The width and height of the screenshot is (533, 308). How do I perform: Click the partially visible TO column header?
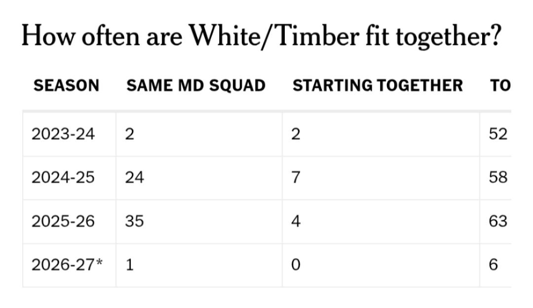tap(500, 85)
